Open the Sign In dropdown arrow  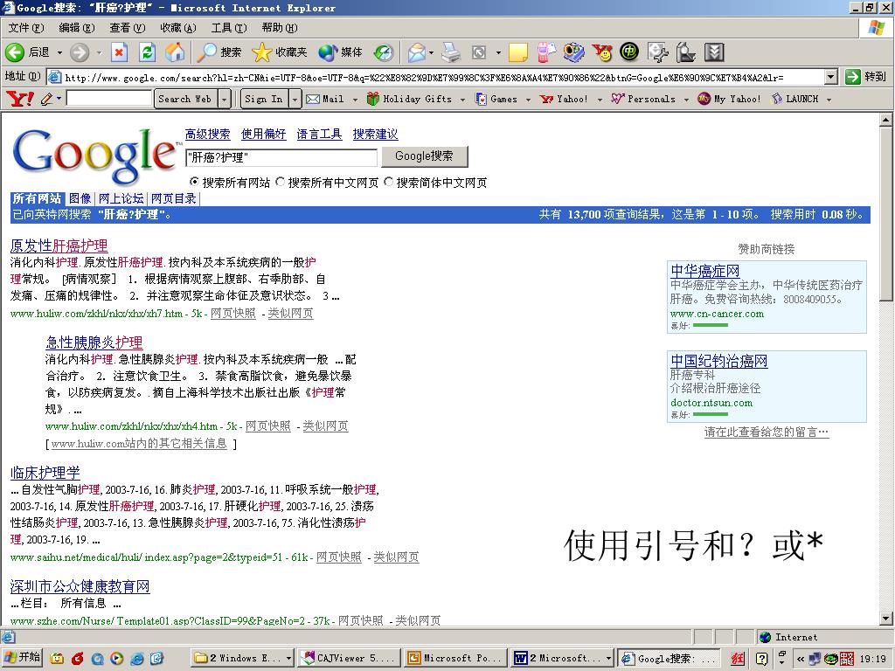pos(295,100)
